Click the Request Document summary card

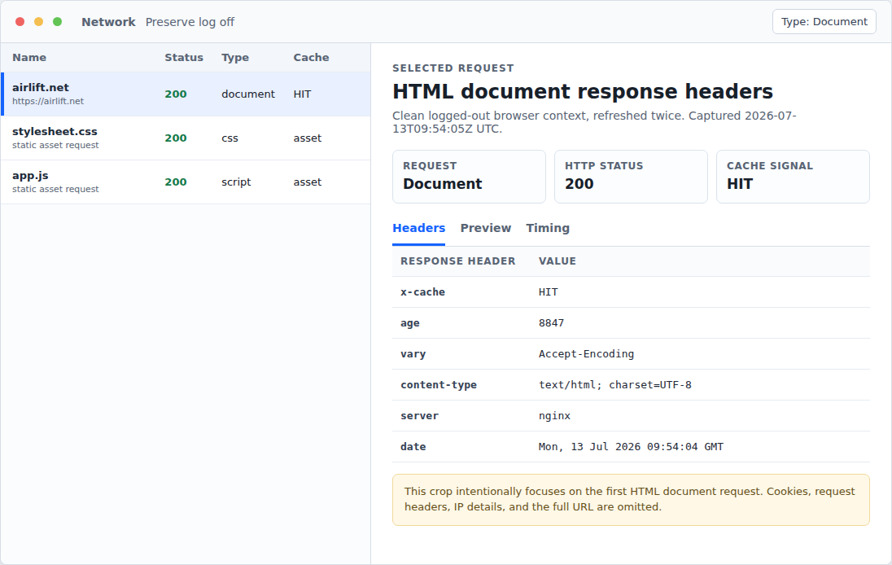pyautogui.click(x=469, y=177)
